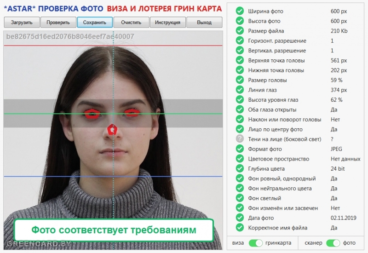Click green check icon for Размер файла
The height and width of the screenshot is (253, 368).
240,31
